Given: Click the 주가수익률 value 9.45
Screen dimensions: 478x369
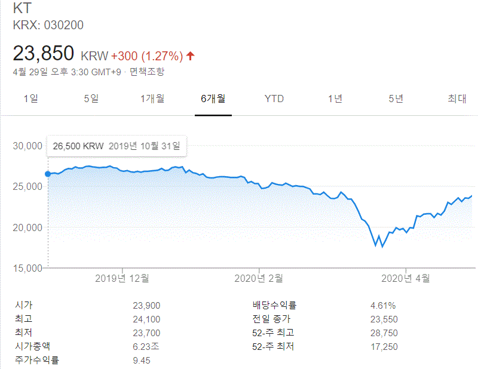Looking at the screenshot, I should (142, 361).
